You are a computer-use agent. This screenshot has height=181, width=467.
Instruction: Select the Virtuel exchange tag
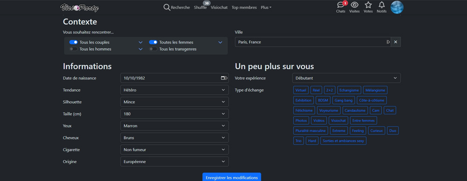pyautogui.click(x=301, y=90)
